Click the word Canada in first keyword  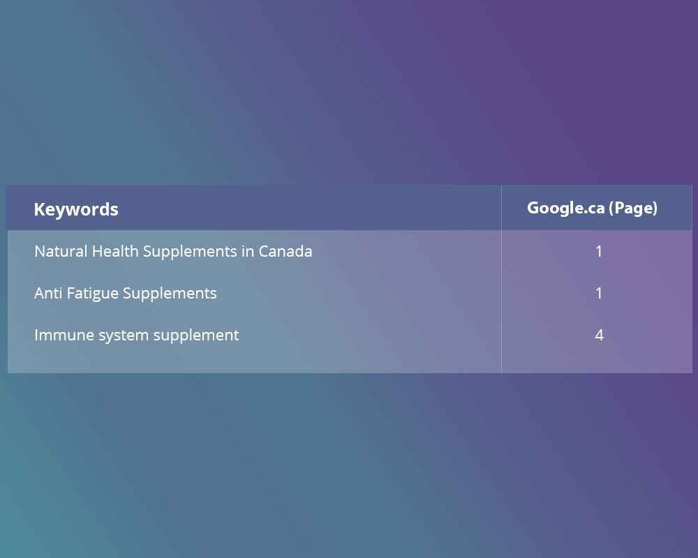click(285, 251)
